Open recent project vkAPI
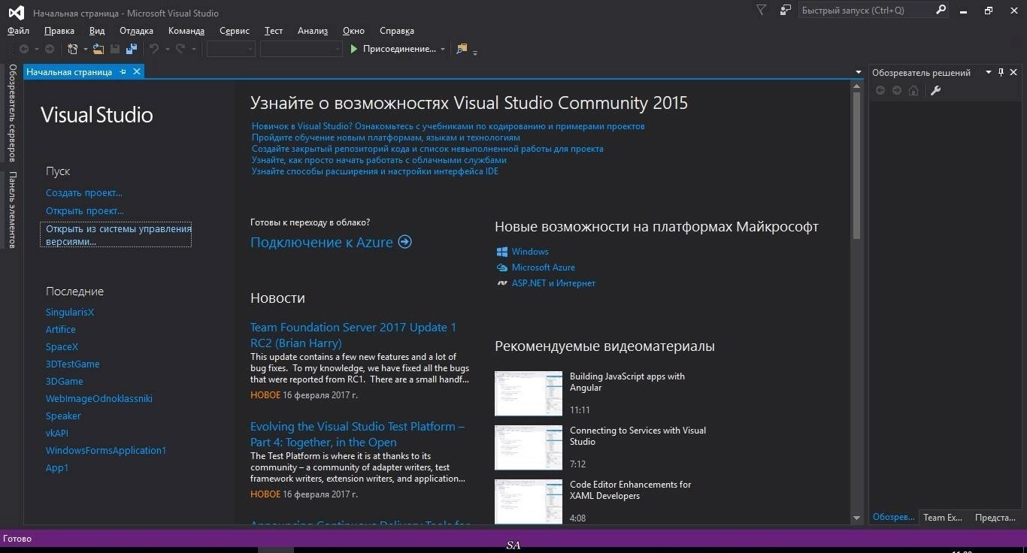Screen dimensions: 1027x553 tap(57, 433)
